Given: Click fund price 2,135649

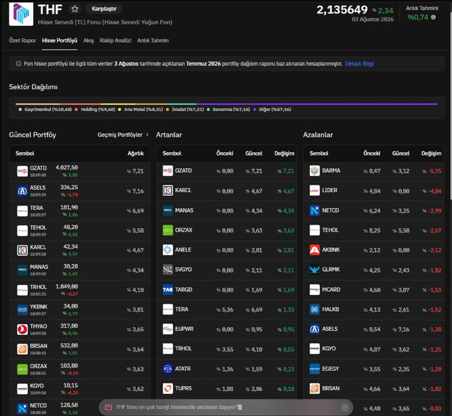Looking at the screenshot, I should (x=342, y=10).
